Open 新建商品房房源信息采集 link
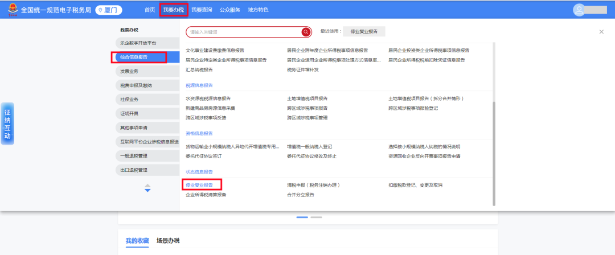The image size is (615, 255). click(x=210, y=108)
